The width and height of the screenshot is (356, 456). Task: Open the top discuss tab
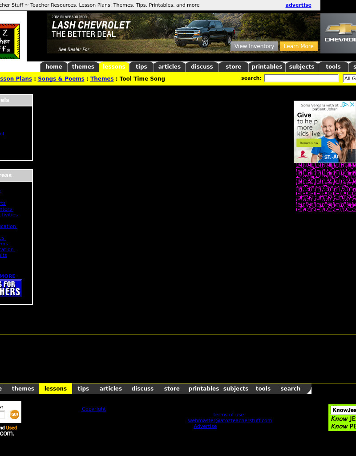tap(202, 67)
